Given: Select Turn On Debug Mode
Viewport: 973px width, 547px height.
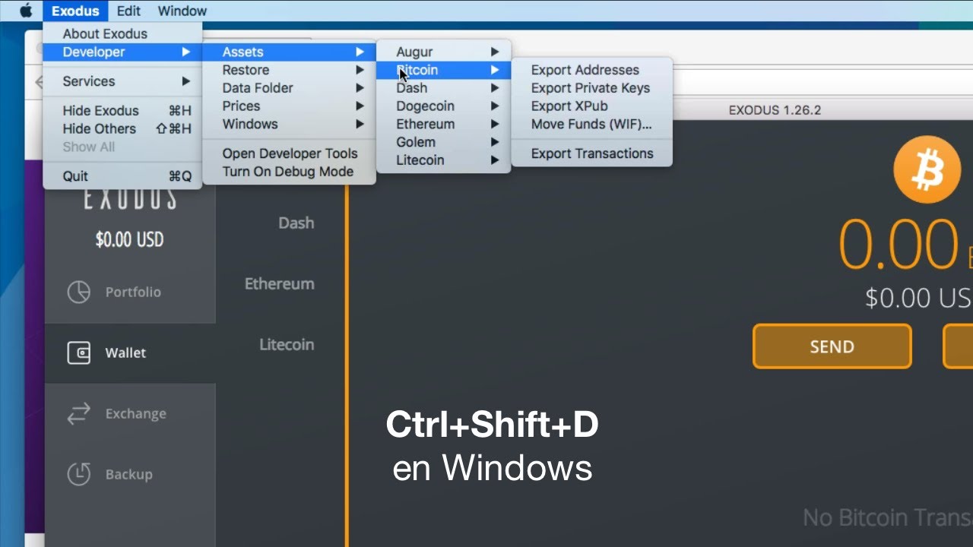Looking at the screenshot, I should 289,172.
